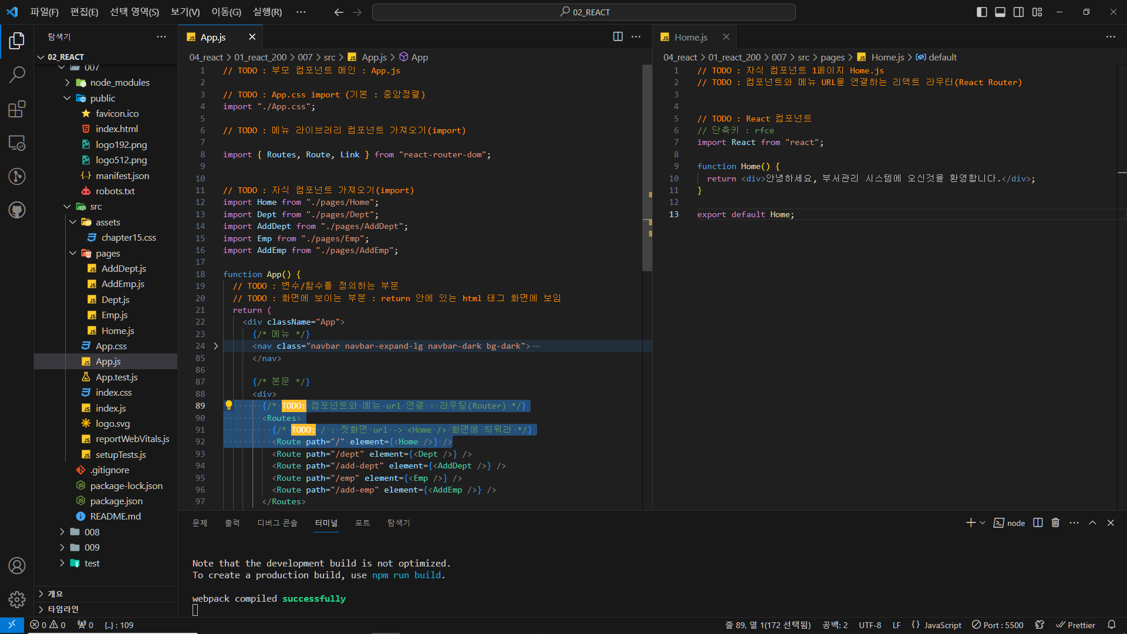Toggle the Live Server Port 5500 status

click(x=998, y=625)
